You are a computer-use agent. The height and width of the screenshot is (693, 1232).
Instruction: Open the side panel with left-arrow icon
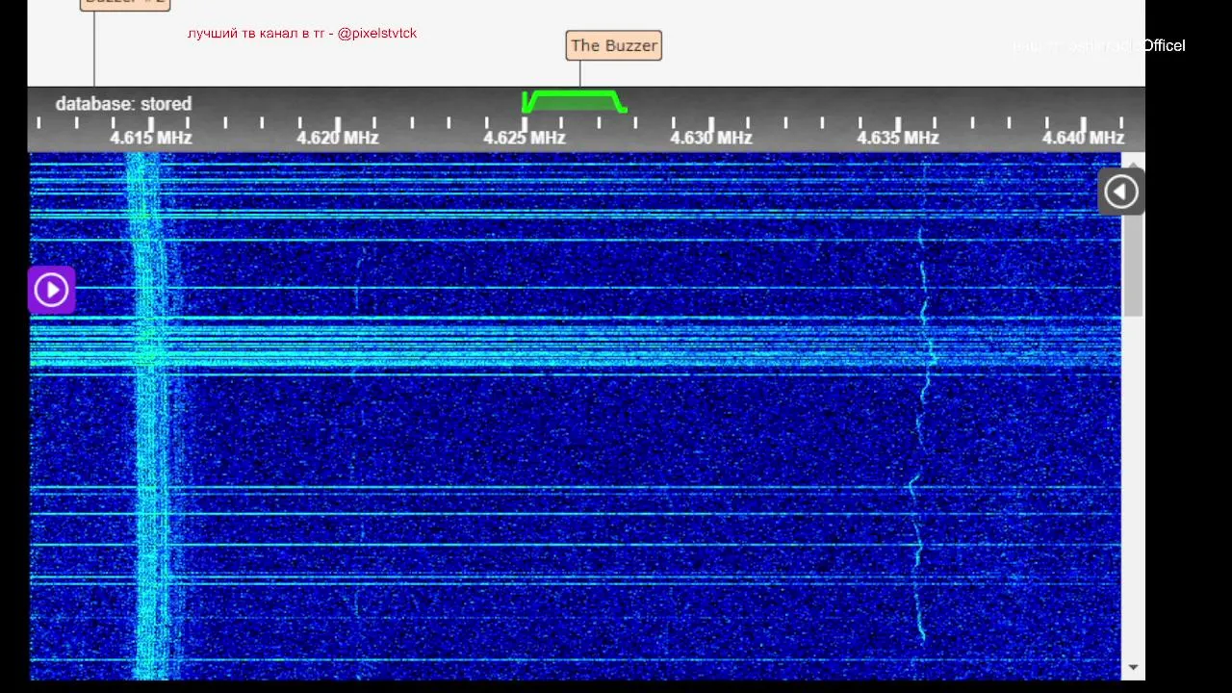(x=1120, y=192)
